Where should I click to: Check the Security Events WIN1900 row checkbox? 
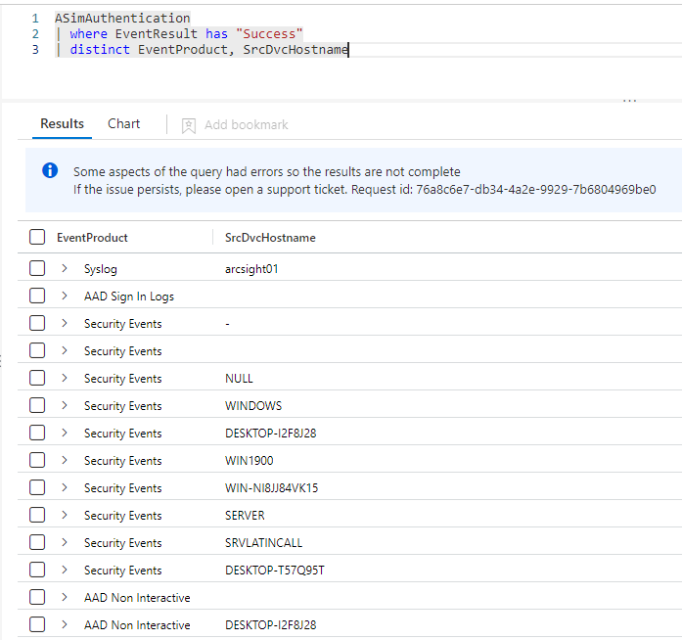tap(37, 460)
